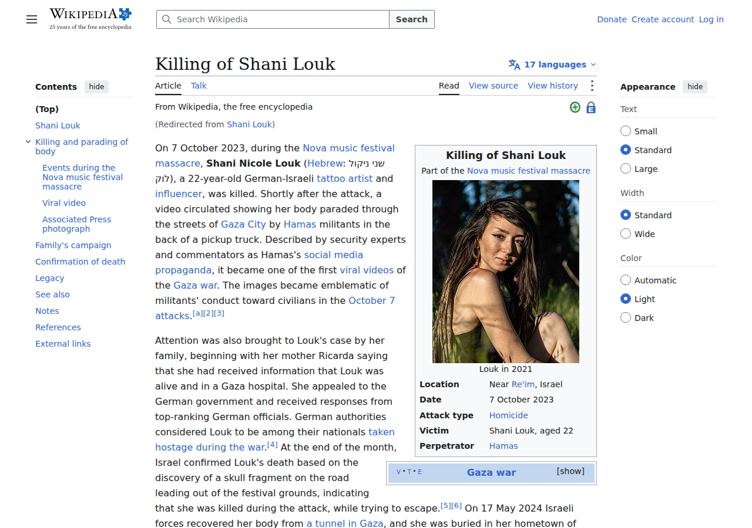The width and height of the screenshot is (752, 528).
Task: Open the View history tab
Action: pos(553,86)
